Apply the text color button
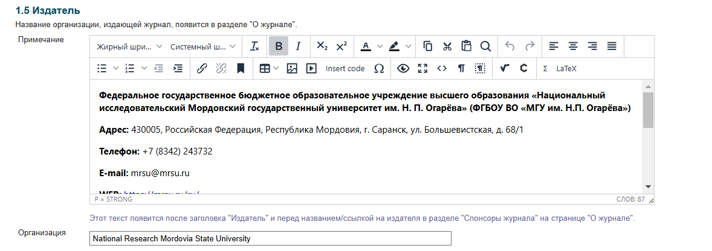Screen dimensions: 712x251 click(366, 46)
